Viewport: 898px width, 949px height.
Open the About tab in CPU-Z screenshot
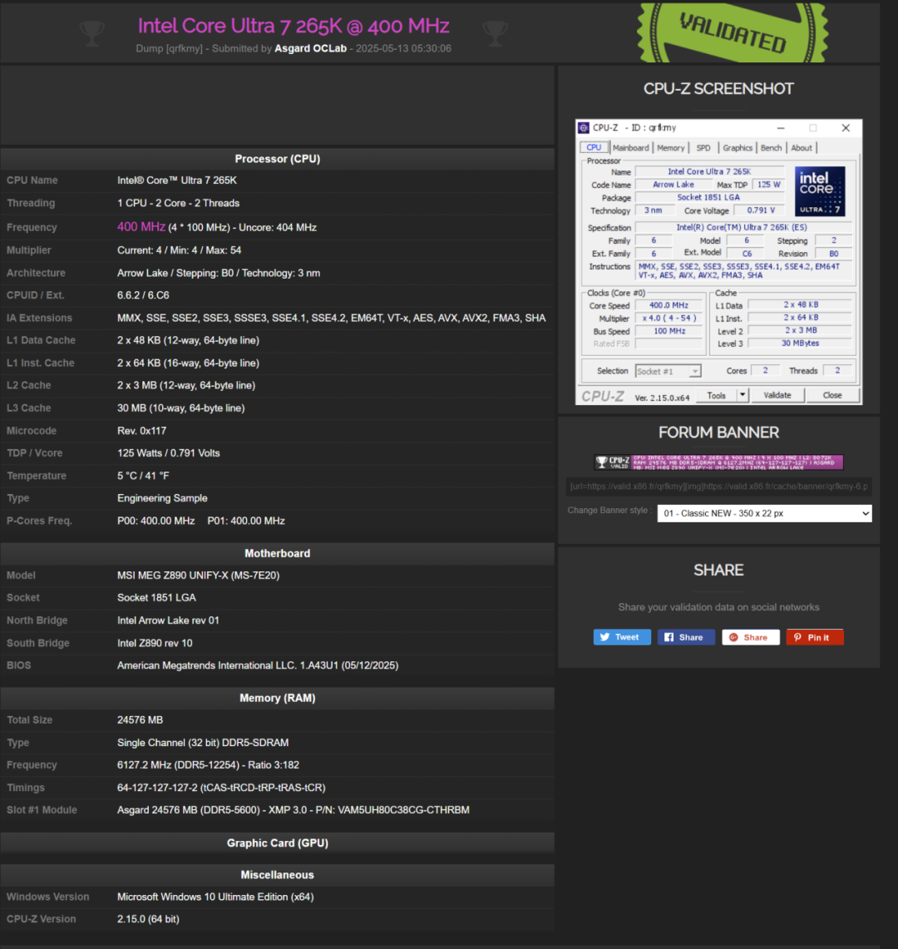coord(802,148)
